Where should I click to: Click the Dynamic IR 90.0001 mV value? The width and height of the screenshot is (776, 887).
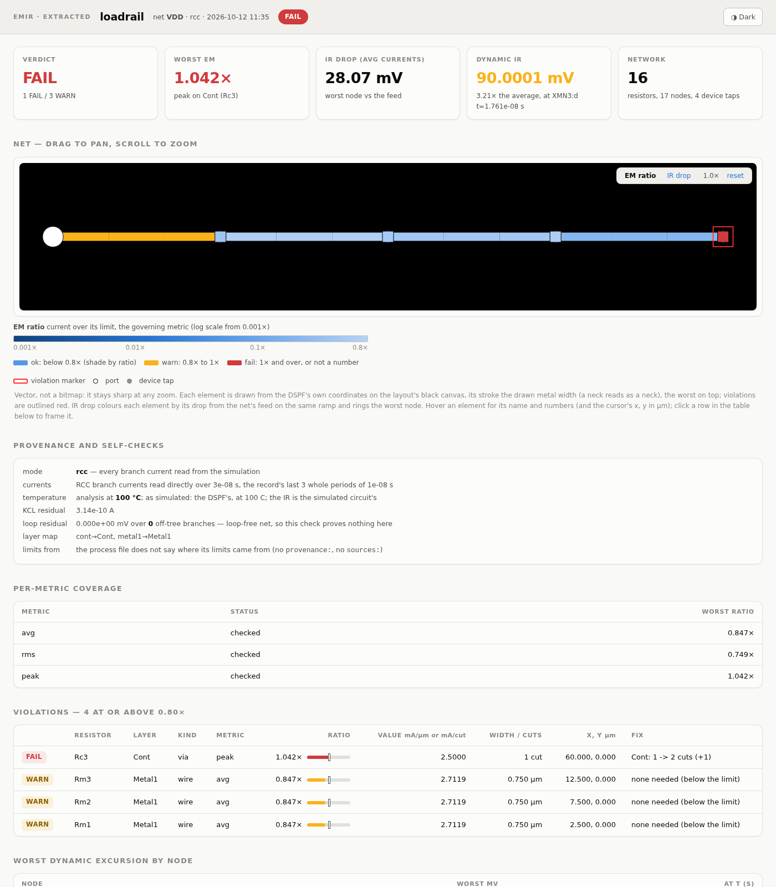pyautogui.click(x=525, y=78)
